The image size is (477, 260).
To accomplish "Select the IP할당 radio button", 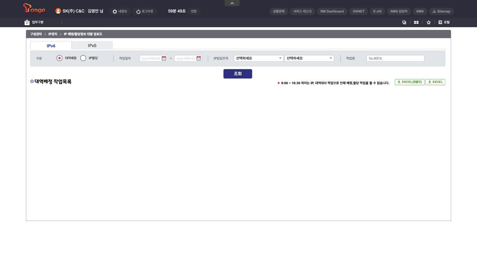I will (x=83, y=58).
